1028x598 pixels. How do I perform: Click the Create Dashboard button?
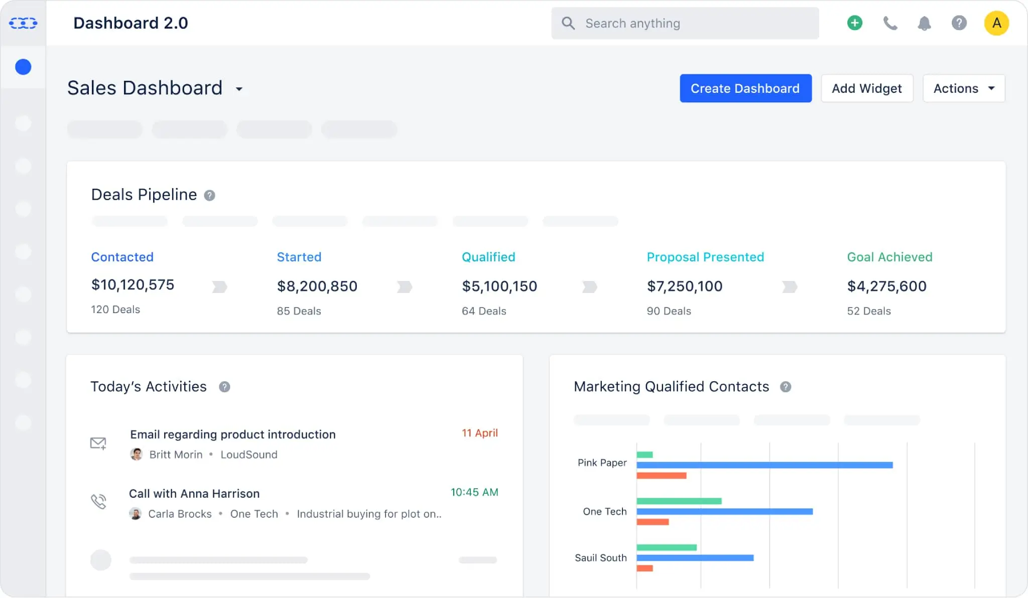tap(745, 88)
